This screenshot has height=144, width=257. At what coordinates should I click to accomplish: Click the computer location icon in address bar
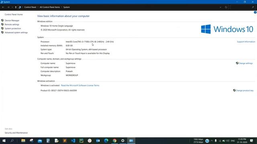point(20,7)
